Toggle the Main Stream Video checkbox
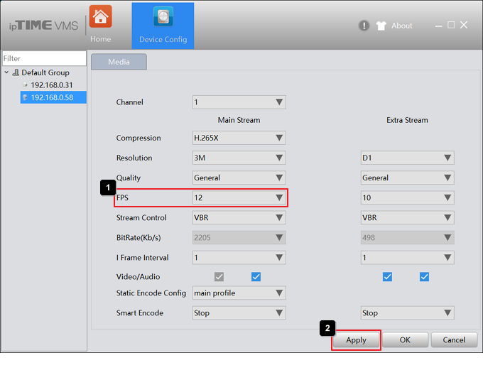Image resolution: width=483 pixels, height=365 pixels. point(219,277)
